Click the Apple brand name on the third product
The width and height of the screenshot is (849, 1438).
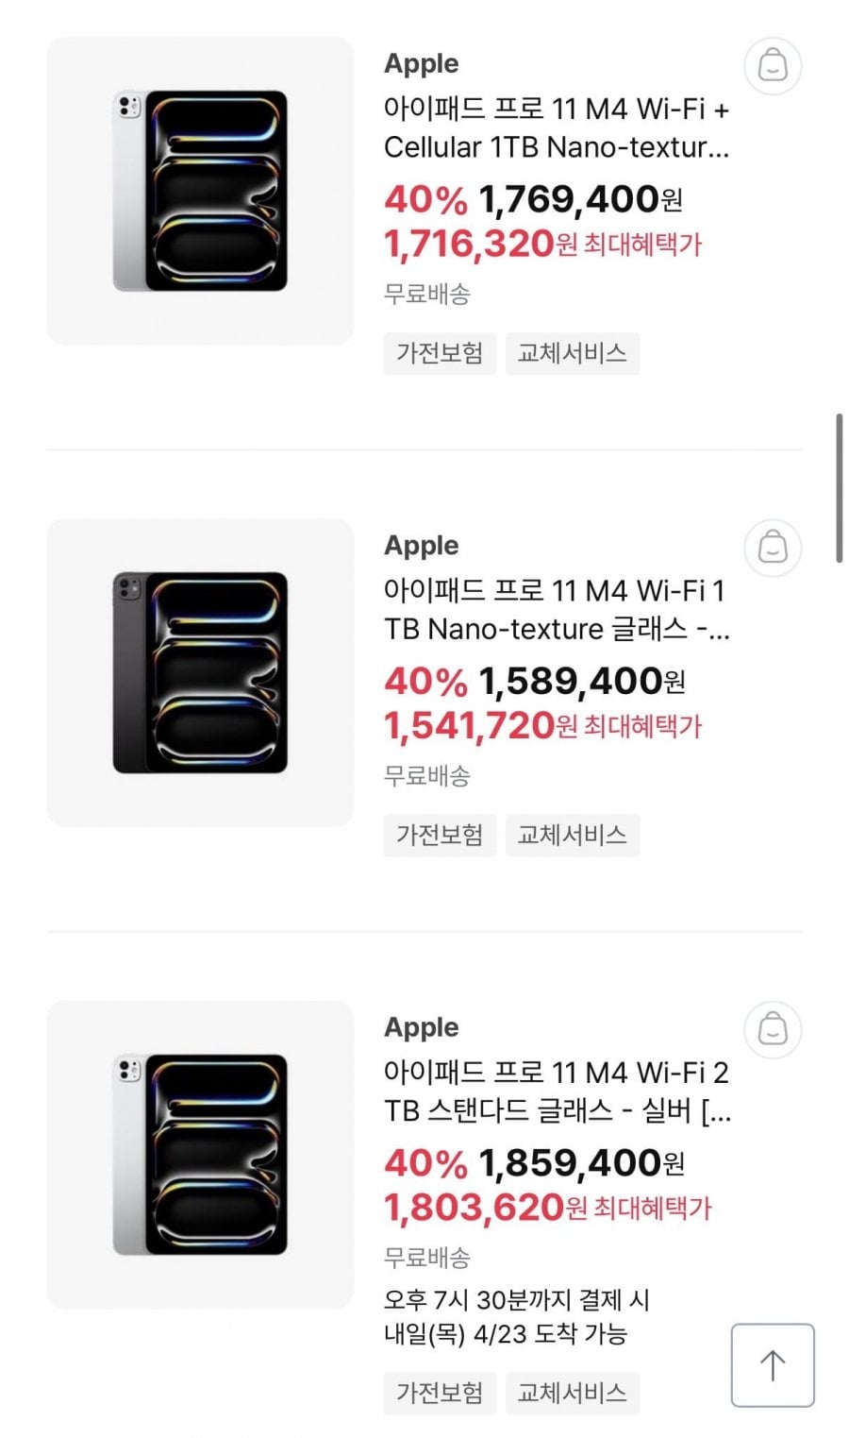tap(421, 1027)
